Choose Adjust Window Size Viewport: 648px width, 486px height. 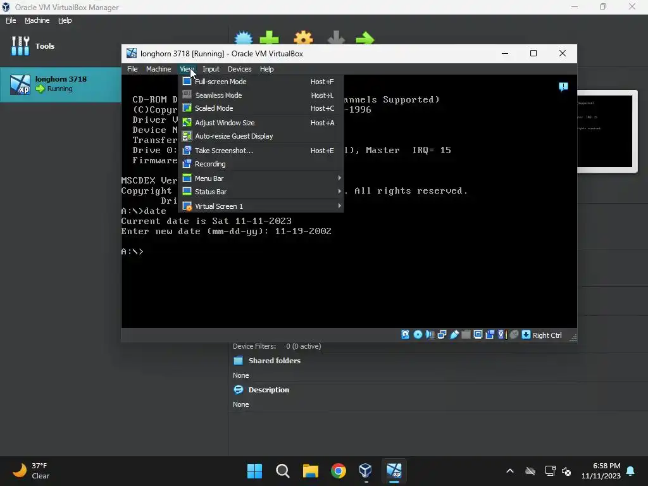coord(261,123)
